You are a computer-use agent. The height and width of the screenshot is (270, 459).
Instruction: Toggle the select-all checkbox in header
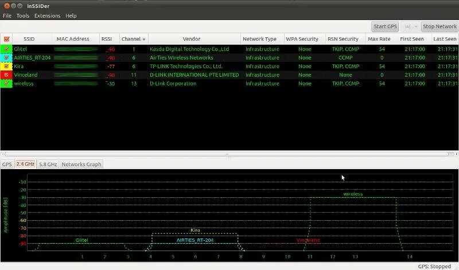pyautogui.click(x=6, y=39)
